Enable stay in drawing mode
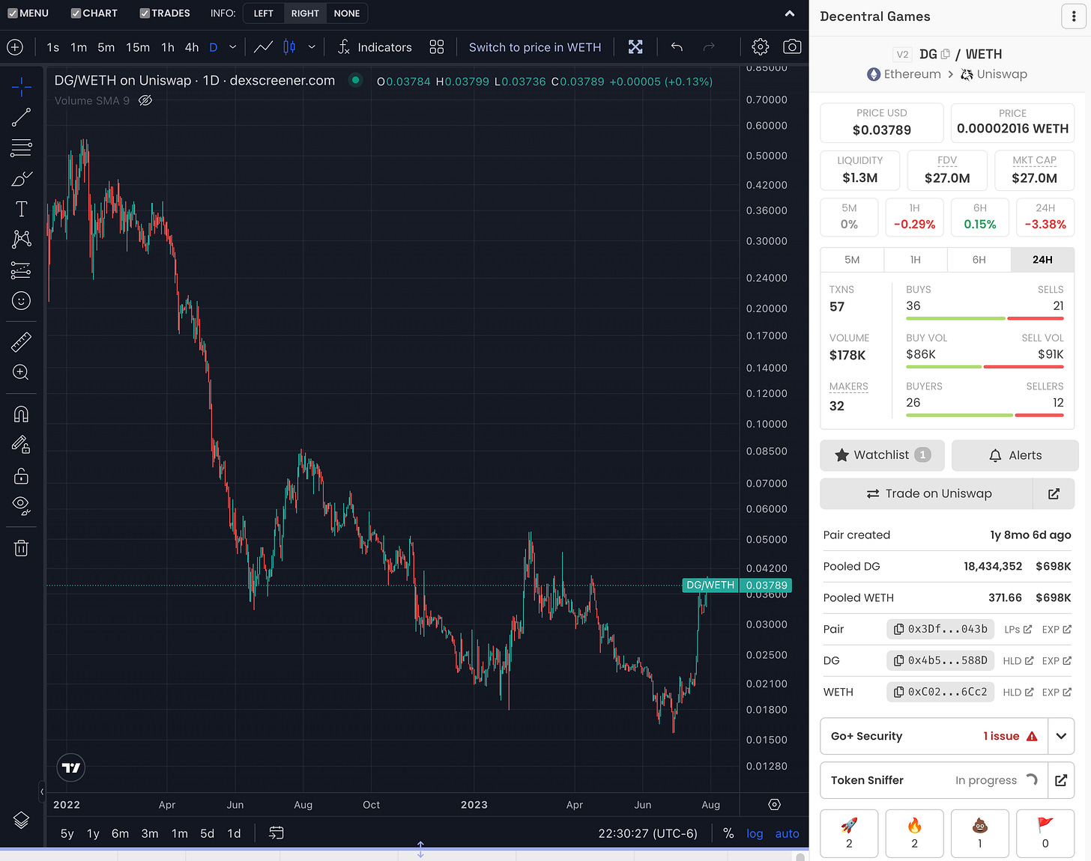 tap(21, 445)
